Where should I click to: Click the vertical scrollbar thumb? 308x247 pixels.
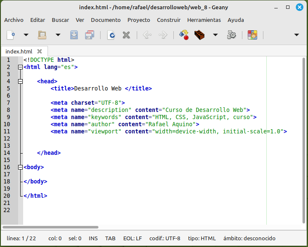(304, 141)
